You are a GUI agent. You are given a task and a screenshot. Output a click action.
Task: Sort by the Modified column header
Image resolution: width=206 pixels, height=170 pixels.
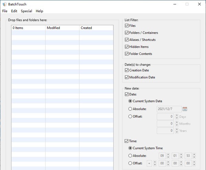[x=62, y=28]
